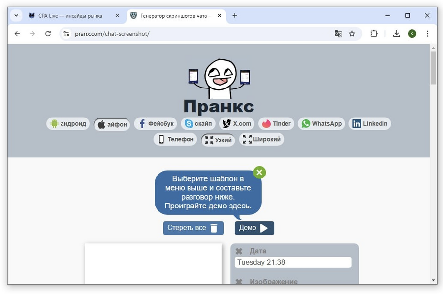Viewport: 443px width, 294px height.
Task: Play the Демо demo button
Action: 254,228
